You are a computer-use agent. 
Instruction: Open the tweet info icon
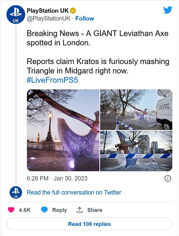pos(168,178)
